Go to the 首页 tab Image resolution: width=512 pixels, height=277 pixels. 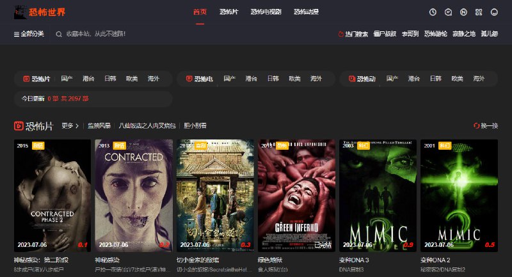pyautogui.click(x=200, y=12)
